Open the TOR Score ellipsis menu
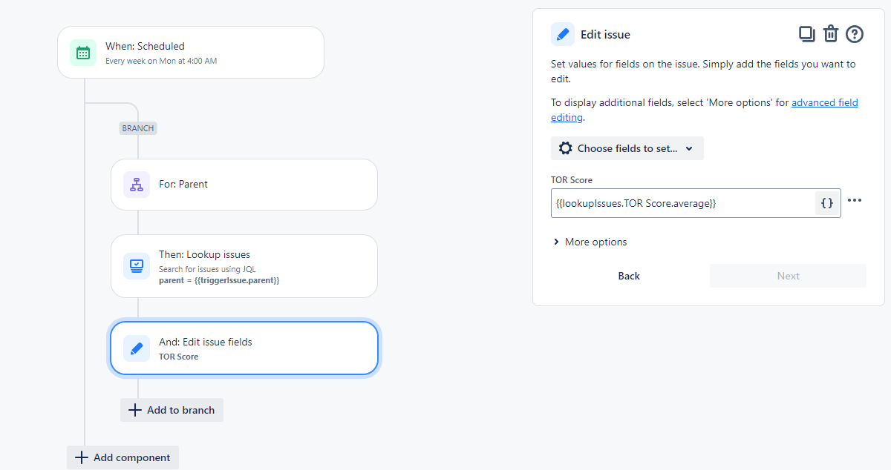 [855, 200]
